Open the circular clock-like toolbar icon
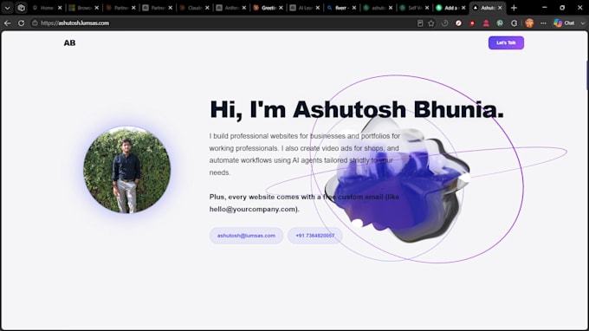 point(444,23)
